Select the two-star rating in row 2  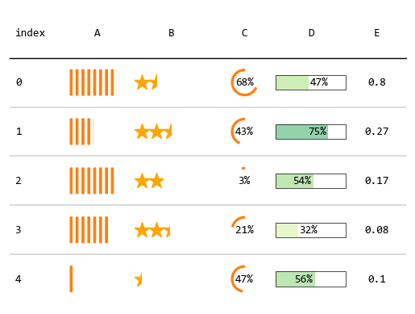coord(149,181)
